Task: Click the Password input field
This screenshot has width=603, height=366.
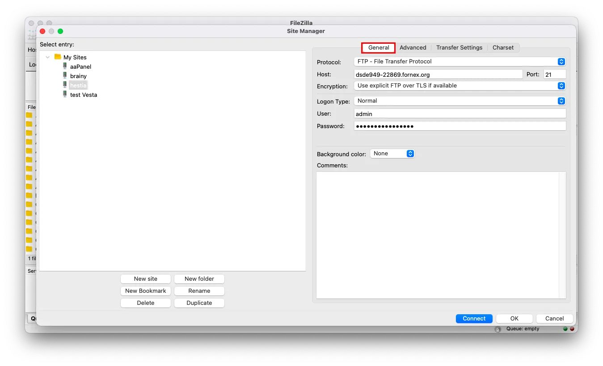Action: pyautogui.click(x=460, y=126)
